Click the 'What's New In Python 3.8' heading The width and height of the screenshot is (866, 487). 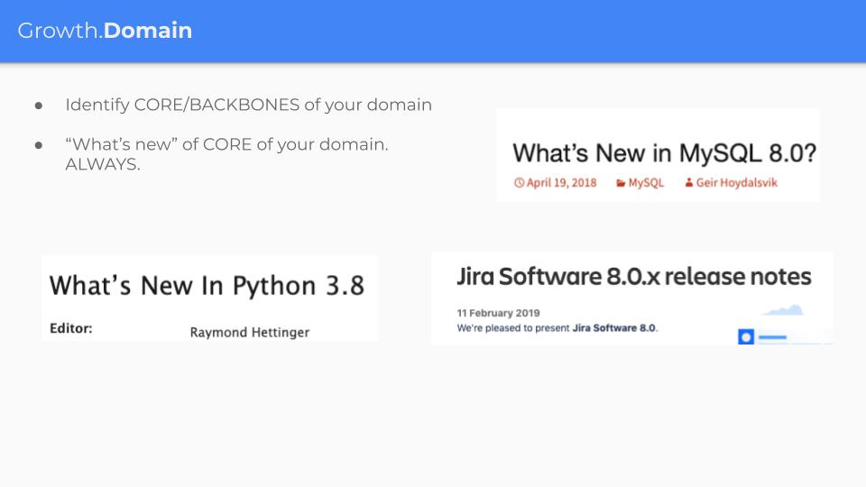click(207, 286)
